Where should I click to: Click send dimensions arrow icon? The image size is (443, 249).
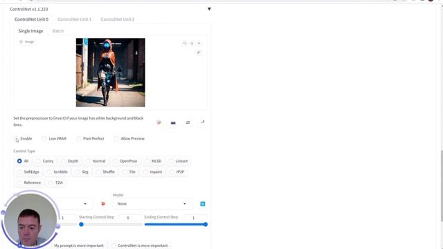point(203,122)
